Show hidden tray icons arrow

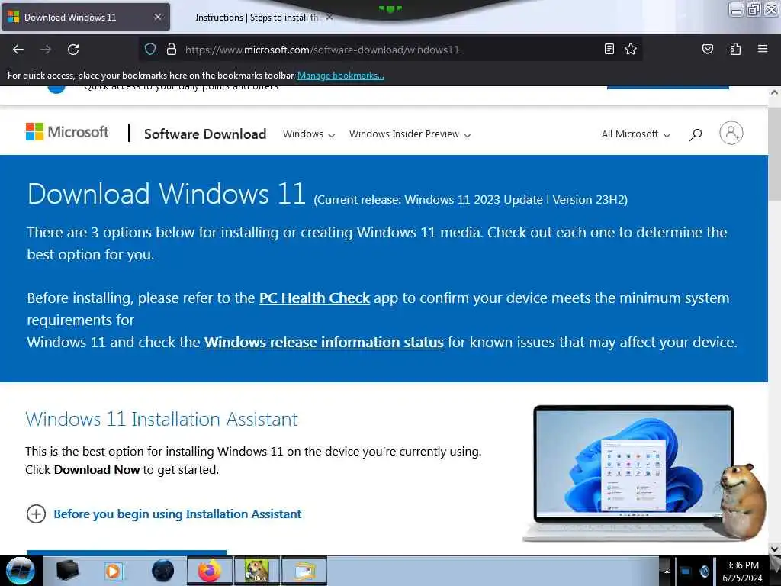click(x=667, y=572)
